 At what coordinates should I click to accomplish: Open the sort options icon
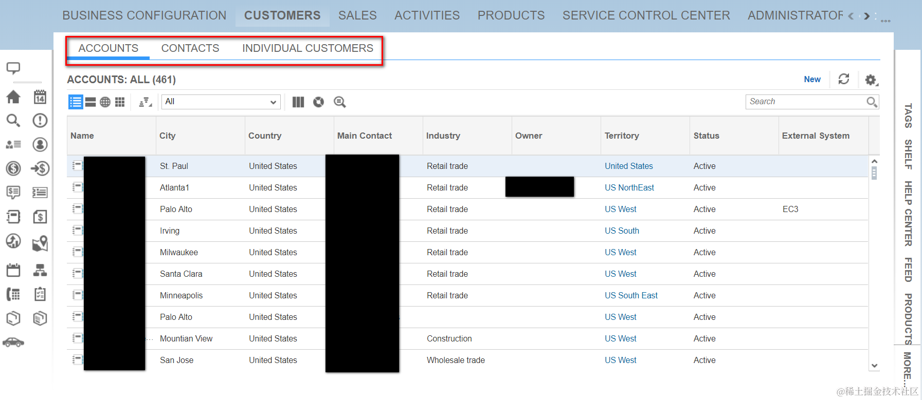[146, 102]
